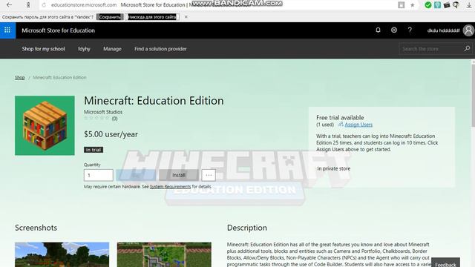This screenshot has height=267, width=475.
Task: Click the dkdu hddddddf username text
Action: 443,30
